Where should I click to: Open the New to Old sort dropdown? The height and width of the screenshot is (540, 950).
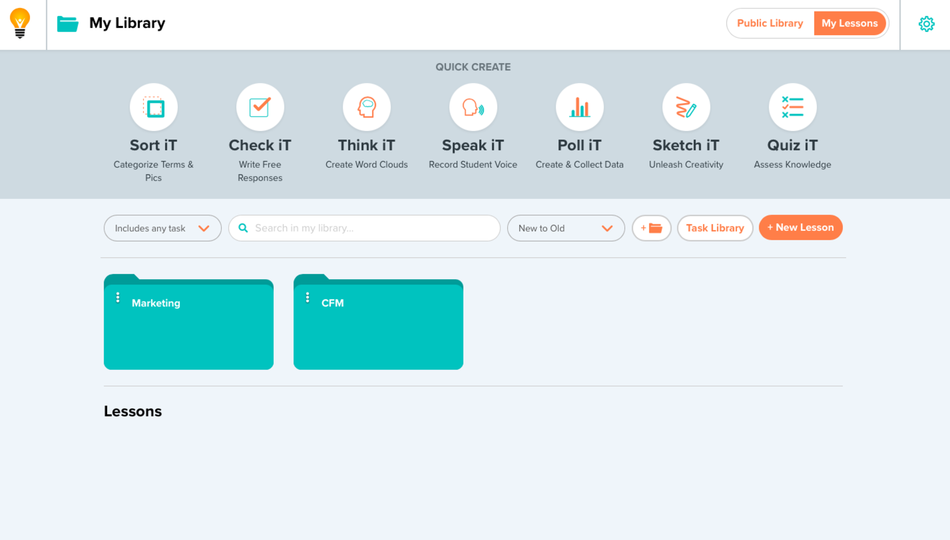[x=565, y=228]
